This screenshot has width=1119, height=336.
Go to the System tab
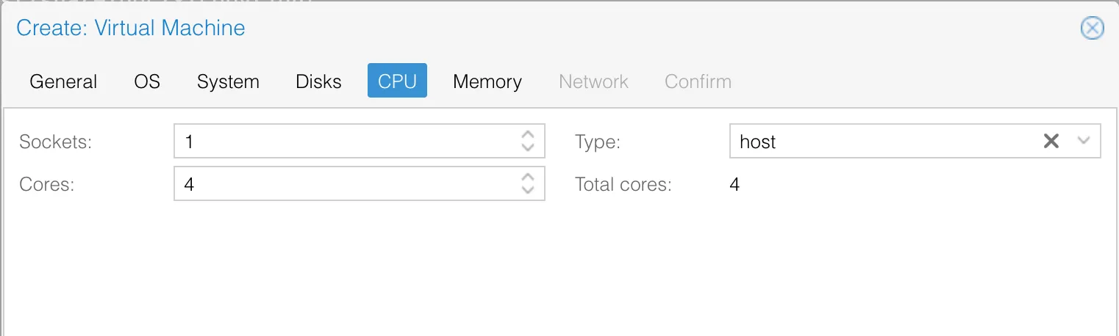point(228,81)
